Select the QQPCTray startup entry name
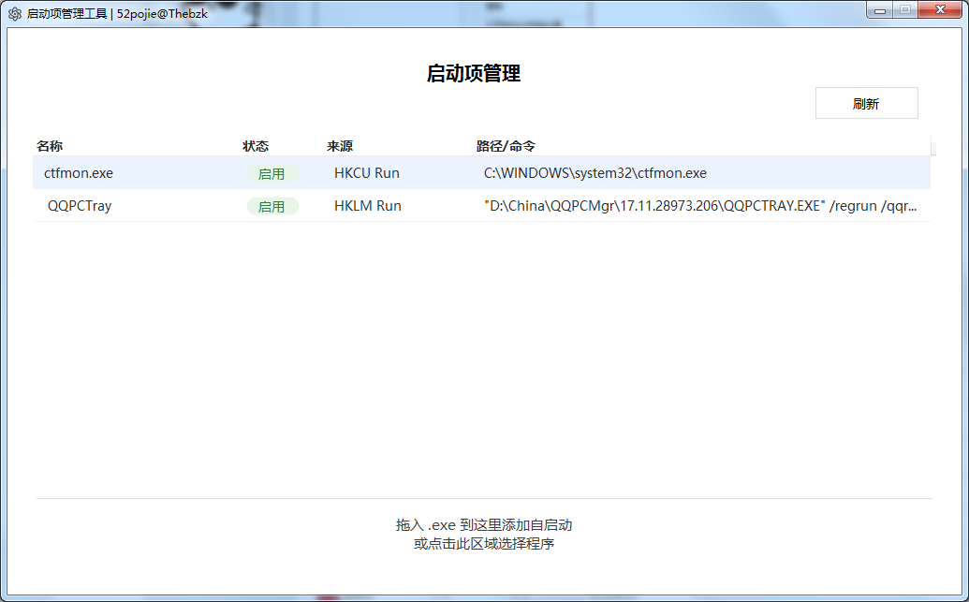The image size is (969, 602). click(x=80, y=206)
